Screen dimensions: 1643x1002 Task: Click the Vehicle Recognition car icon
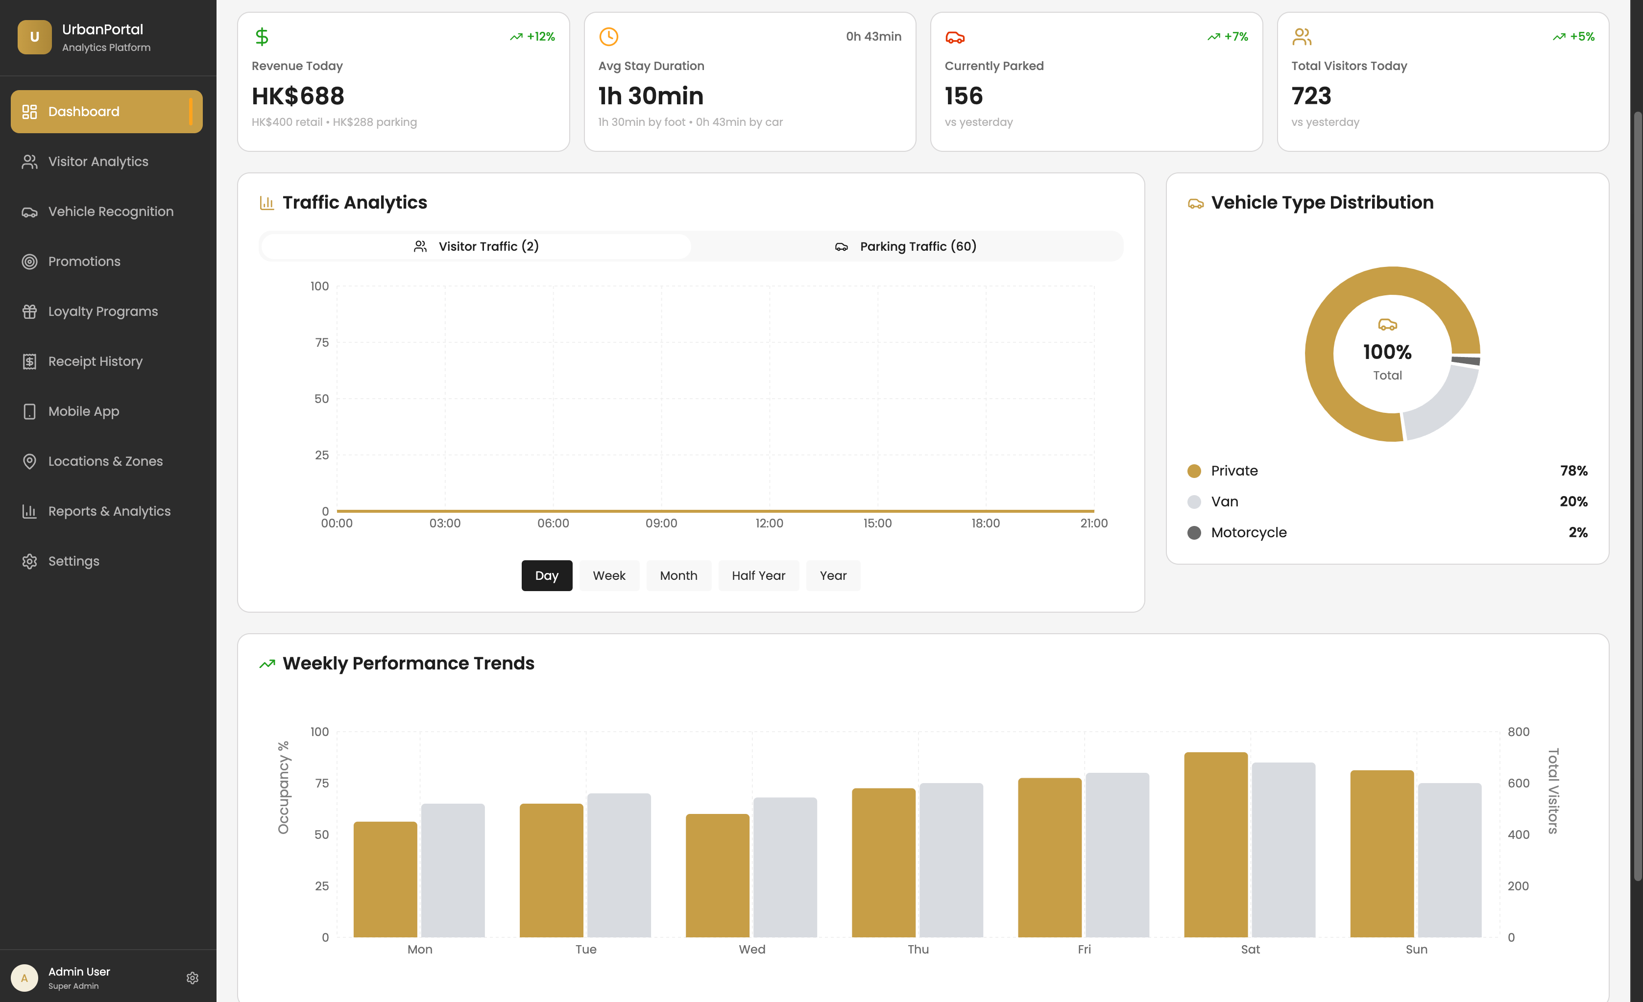(x=29, y=212)
